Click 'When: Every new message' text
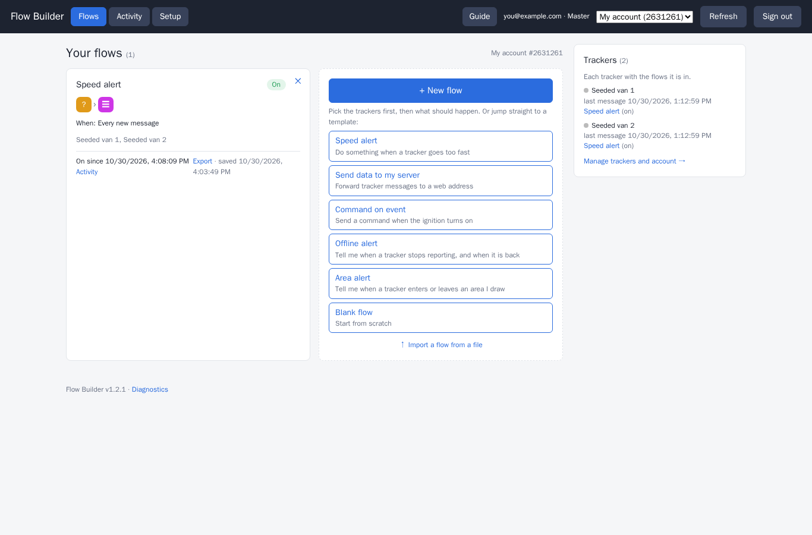Screen dimensions: 812x535 click(x=118, y=123)
